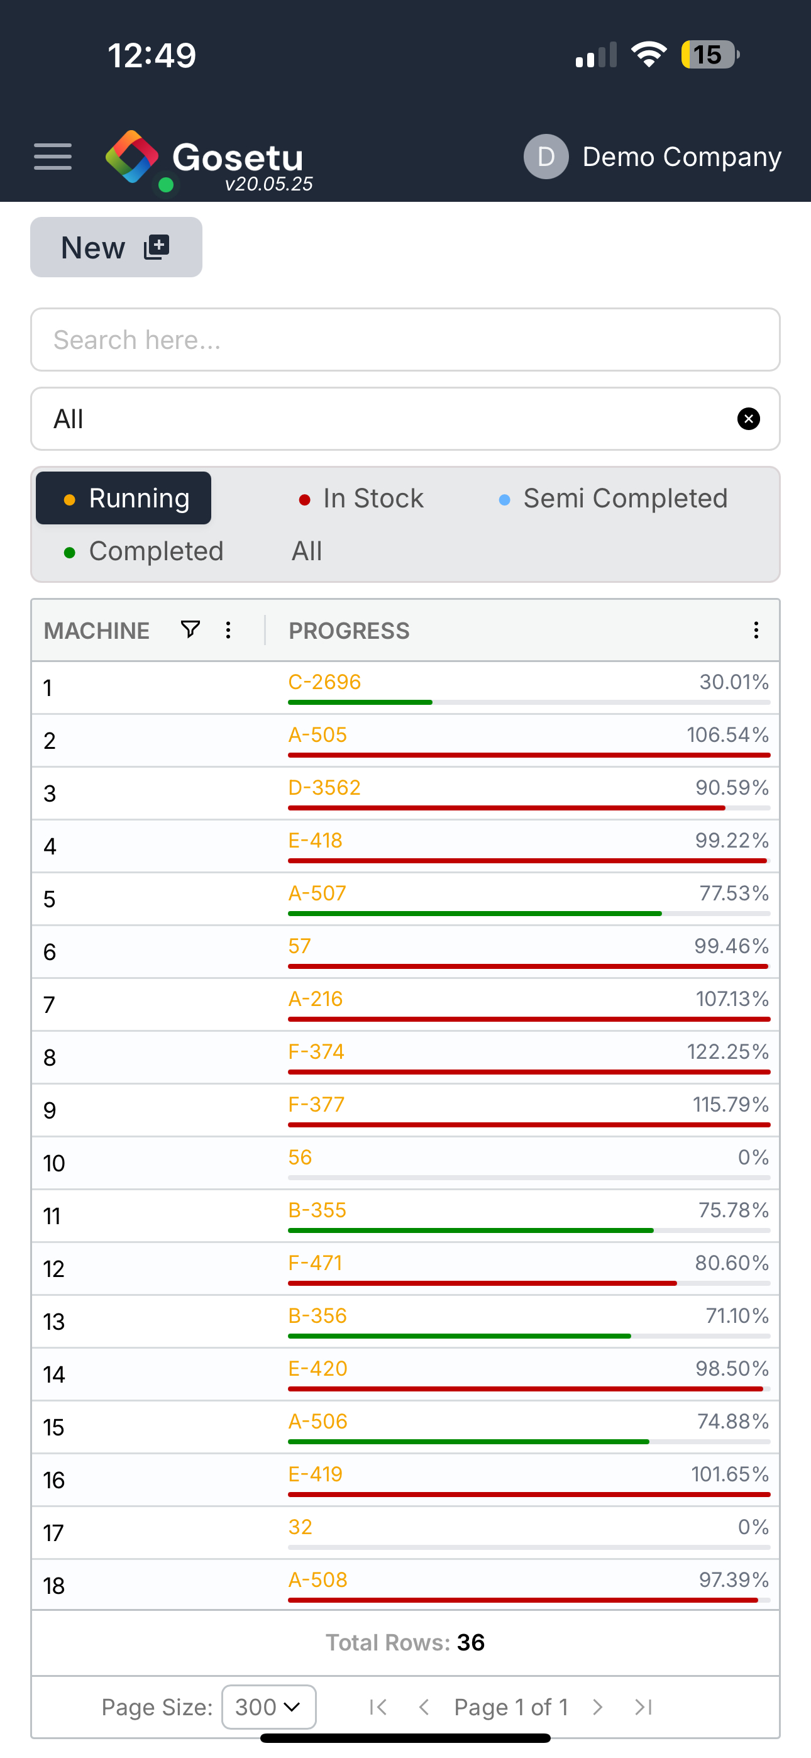Open Progress column options menu

point(756,630)
